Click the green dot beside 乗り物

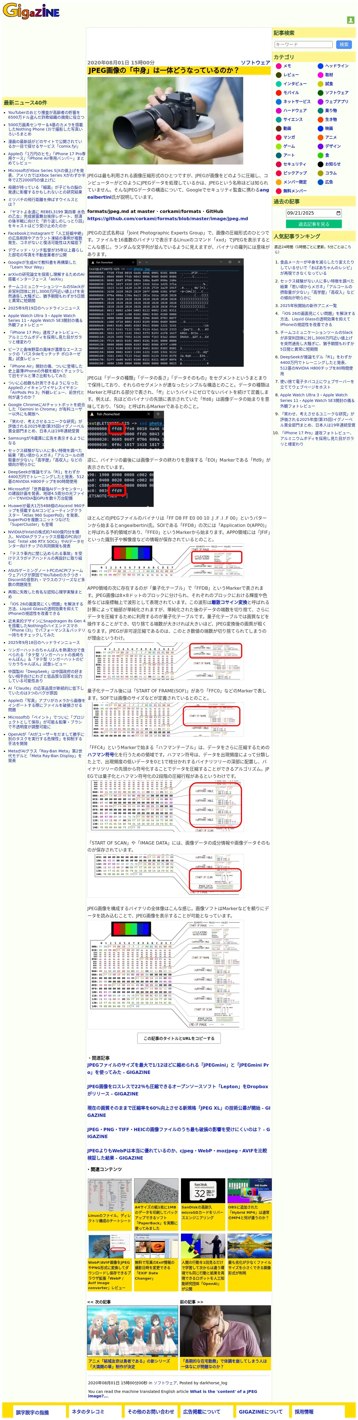320,111
